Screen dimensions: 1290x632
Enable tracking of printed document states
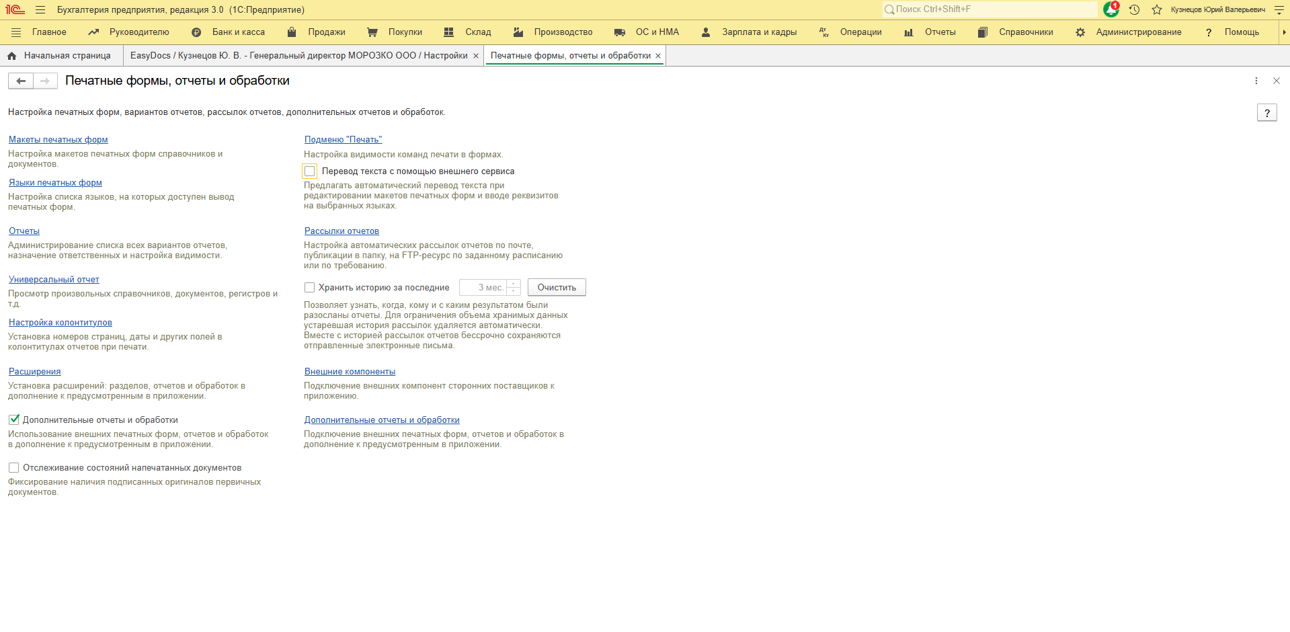(14, 468)
